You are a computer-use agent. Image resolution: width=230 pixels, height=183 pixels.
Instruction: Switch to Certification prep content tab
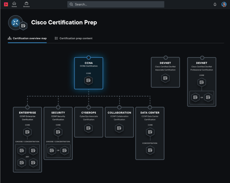(x=74, y=38)
